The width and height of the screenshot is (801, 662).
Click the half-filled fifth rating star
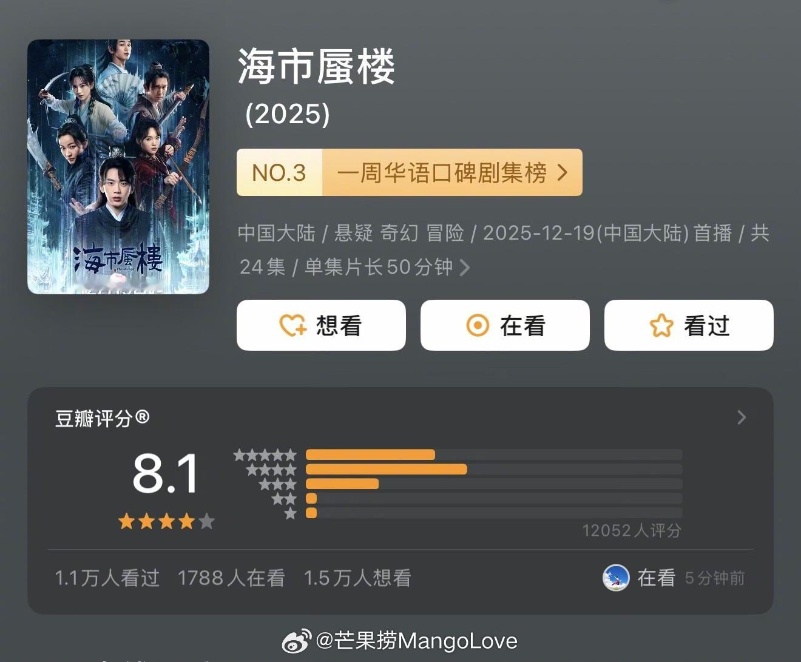[x=206, y=521]
